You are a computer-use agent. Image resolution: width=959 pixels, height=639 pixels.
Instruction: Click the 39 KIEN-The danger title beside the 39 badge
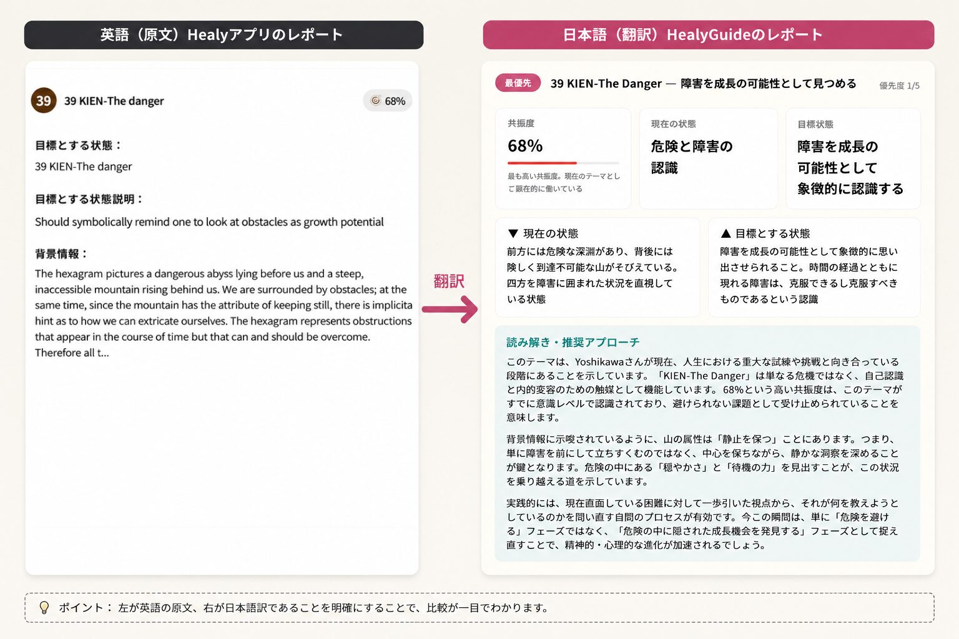114,101
